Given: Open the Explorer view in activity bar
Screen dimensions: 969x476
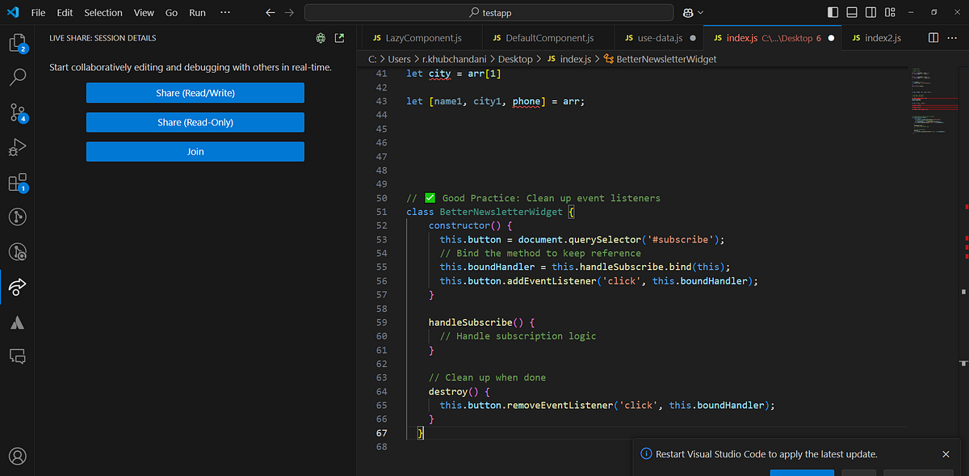Looking at the screenshot, I should click(x=18, y=43).
